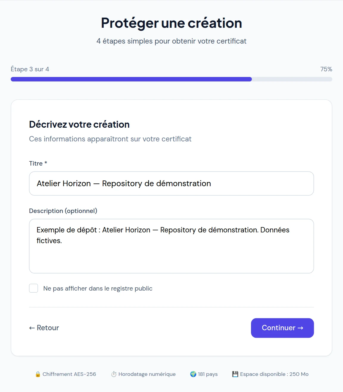Click the stopwatch icon beside Horodatage numérique
Viewport: 343px width, 392px height.
click(x=114, y=374)
